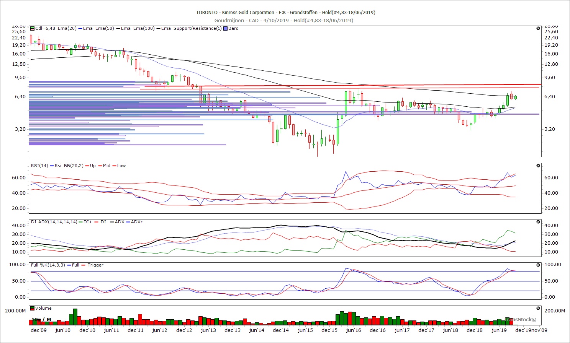Select the Ema(100) legend entry
This screenshot has width=570, height=343.
point(144,28)
